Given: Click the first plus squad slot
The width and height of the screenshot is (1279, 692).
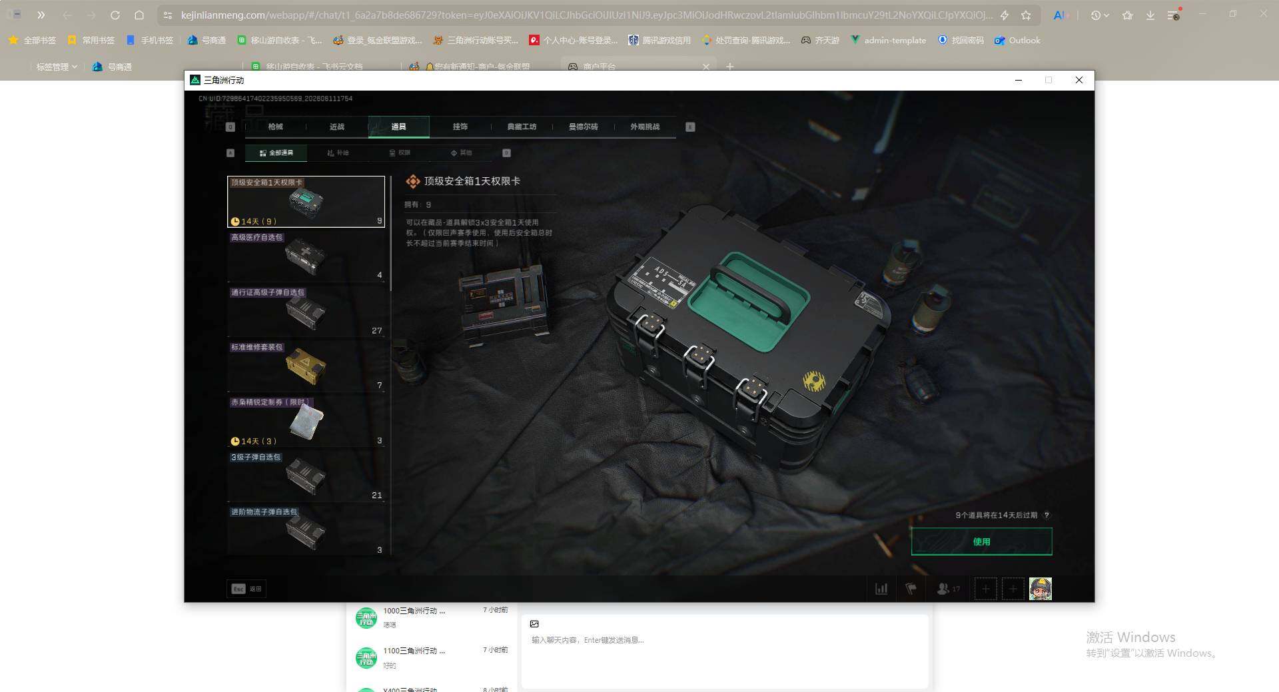Looking at the screenshot, I should [985, 589].
